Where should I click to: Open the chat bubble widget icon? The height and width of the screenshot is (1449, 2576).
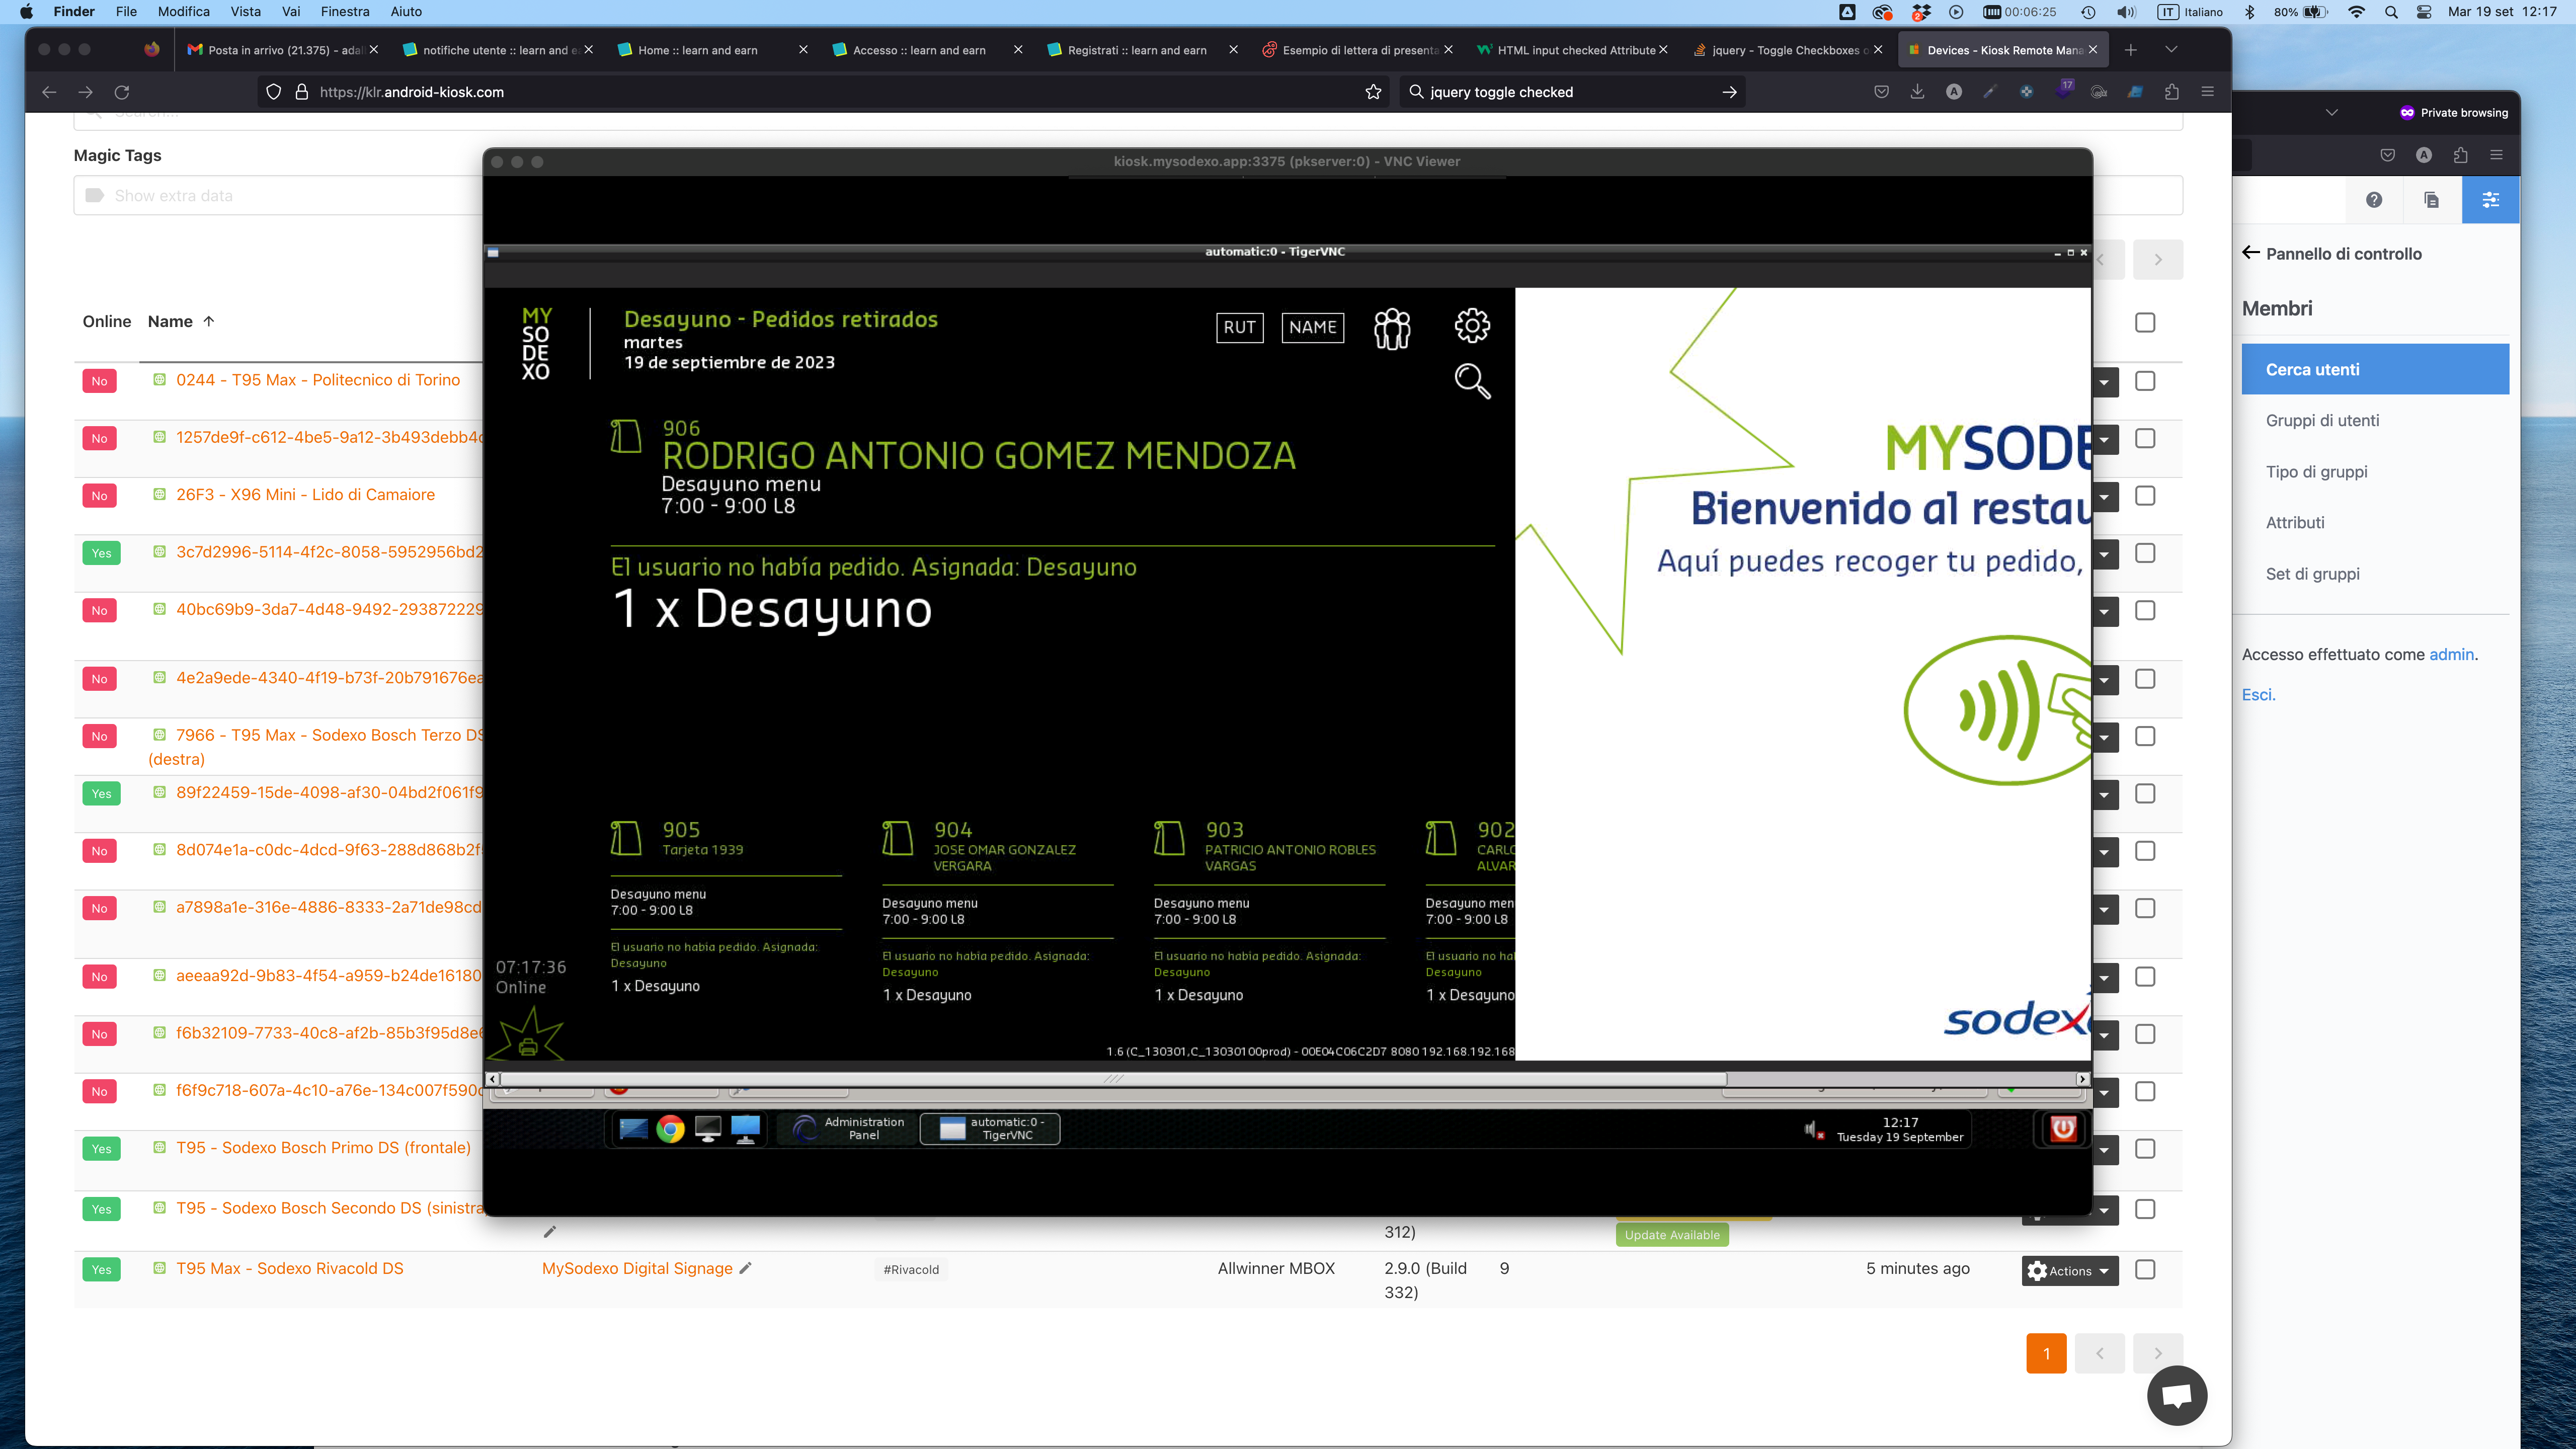pyautogui.click(x=2177, y=1395)
